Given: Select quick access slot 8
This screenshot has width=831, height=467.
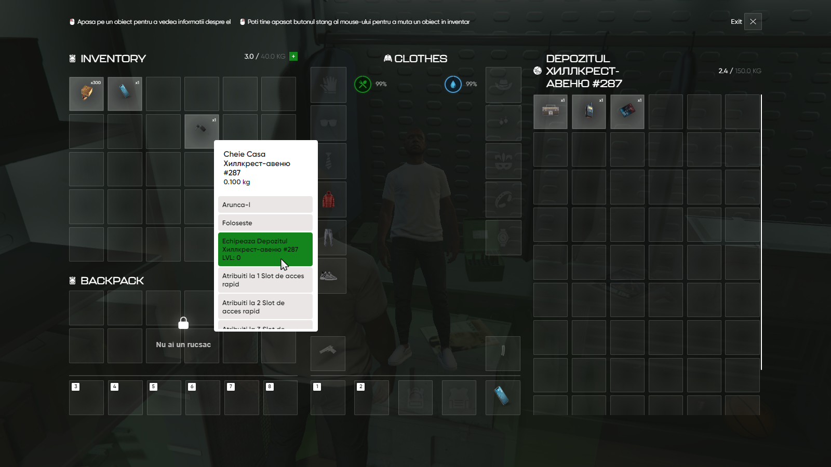Looking at the screenshot, I should tap(280, 397).
